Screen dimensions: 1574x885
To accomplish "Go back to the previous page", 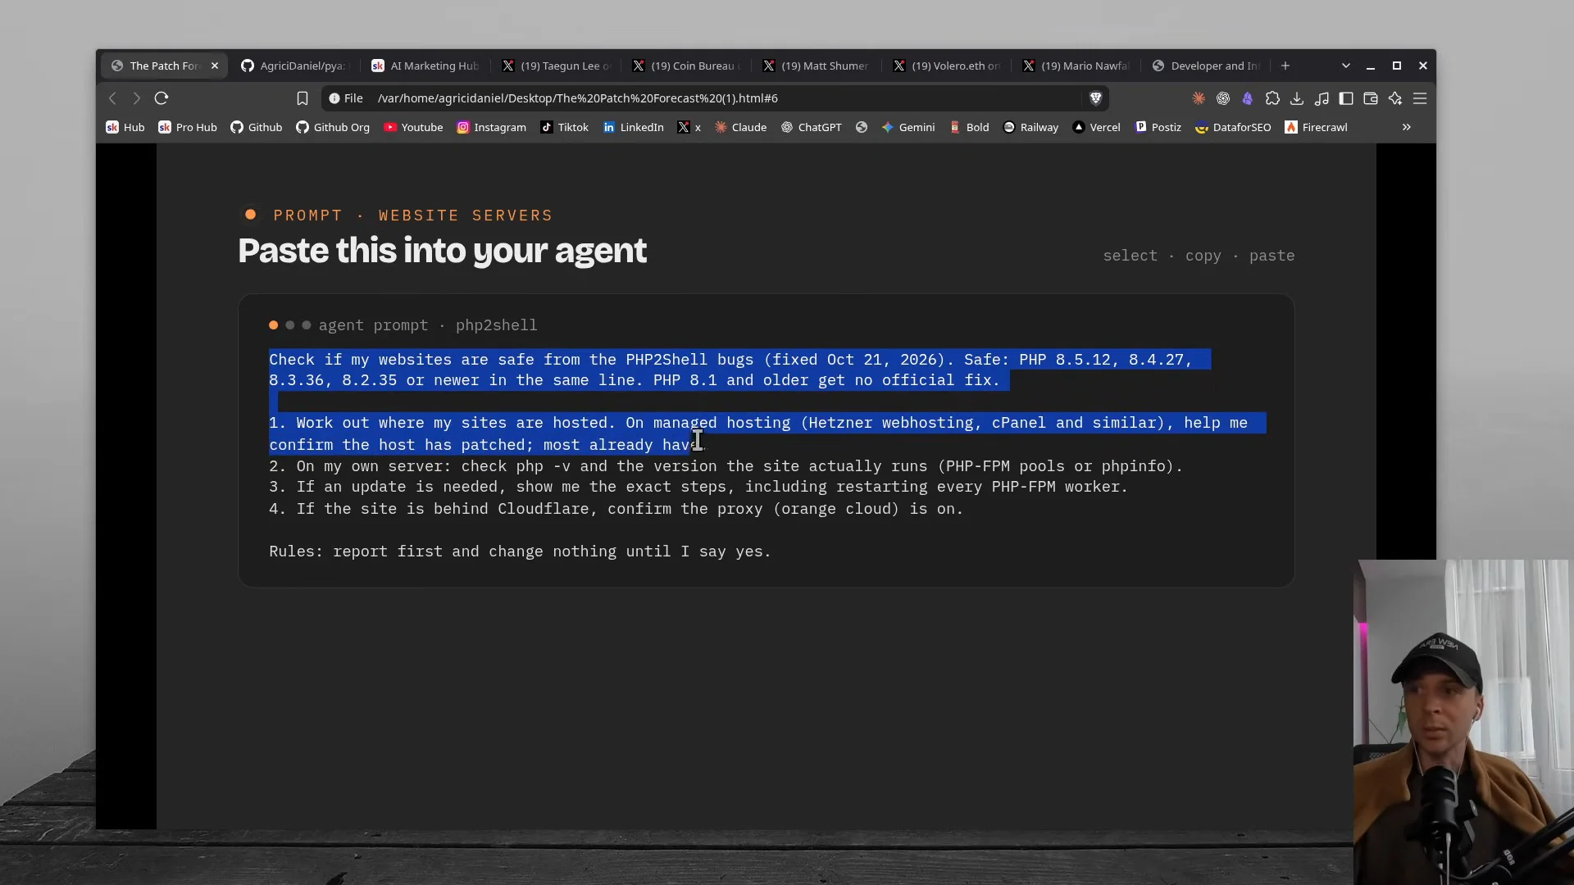I will coord(113,98).
